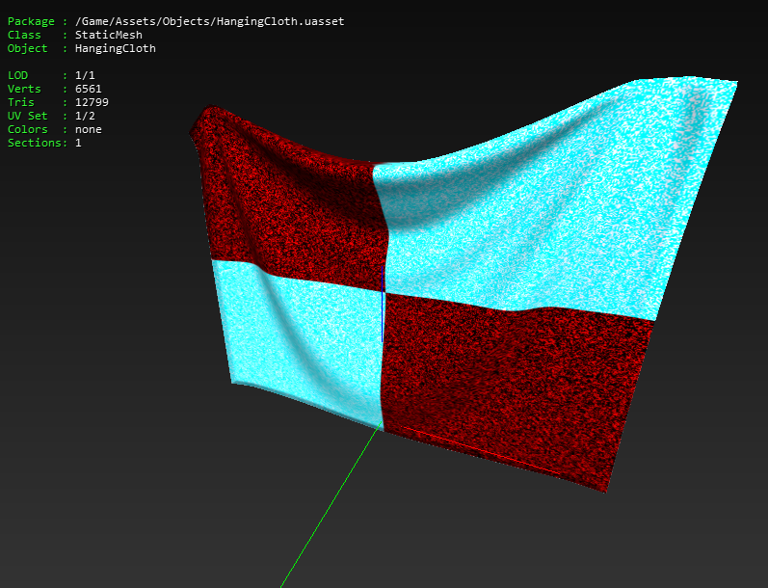Click the HangingCloth object name
The image size is (768, 588).
[x=116, y=48]
